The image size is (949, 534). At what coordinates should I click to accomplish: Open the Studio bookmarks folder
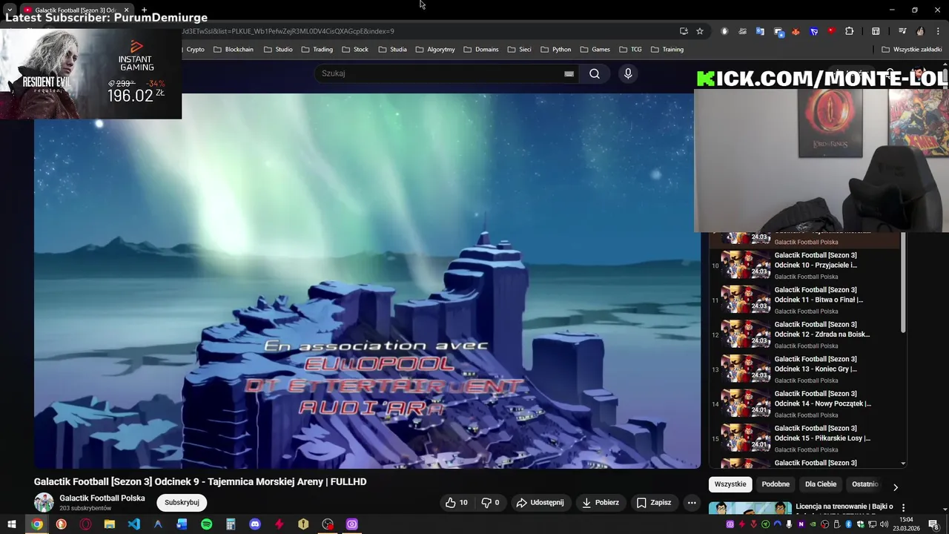point(278,50)
